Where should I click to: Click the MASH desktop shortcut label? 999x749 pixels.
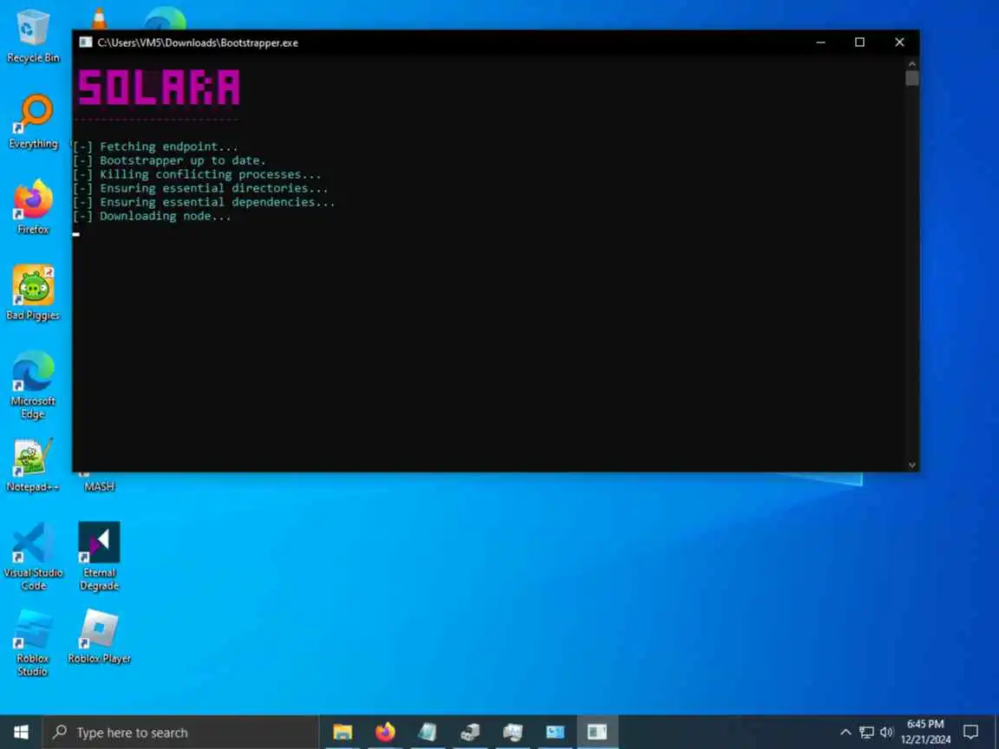point(100,486)
